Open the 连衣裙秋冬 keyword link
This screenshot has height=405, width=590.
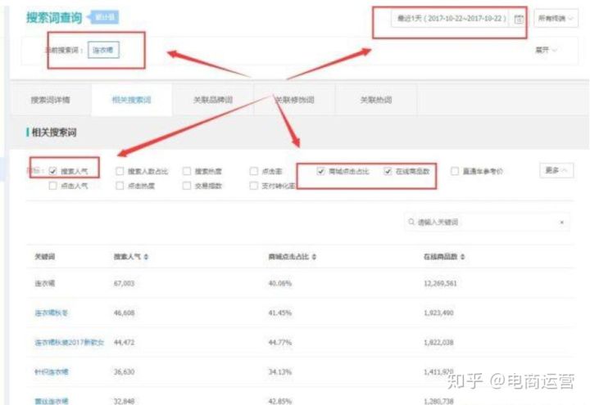coord(51,313)
